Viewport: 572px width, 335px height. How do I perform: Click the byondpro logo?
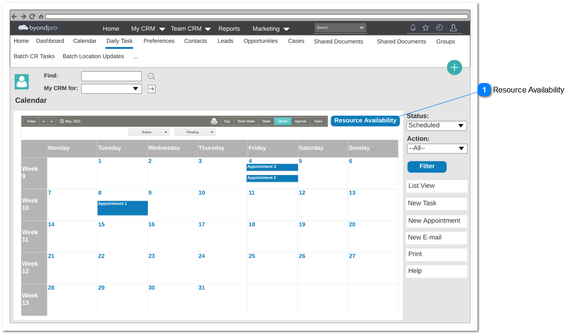coord(38,28)
